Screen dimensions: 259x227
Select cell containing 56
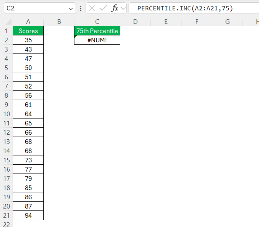[28, 95]
